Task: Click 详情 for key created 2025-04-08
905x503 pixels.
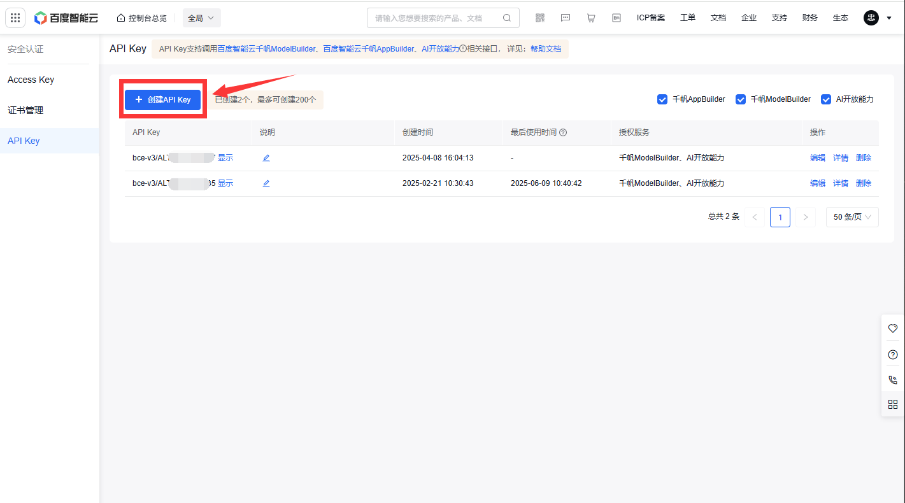Action: click(841, 158)
